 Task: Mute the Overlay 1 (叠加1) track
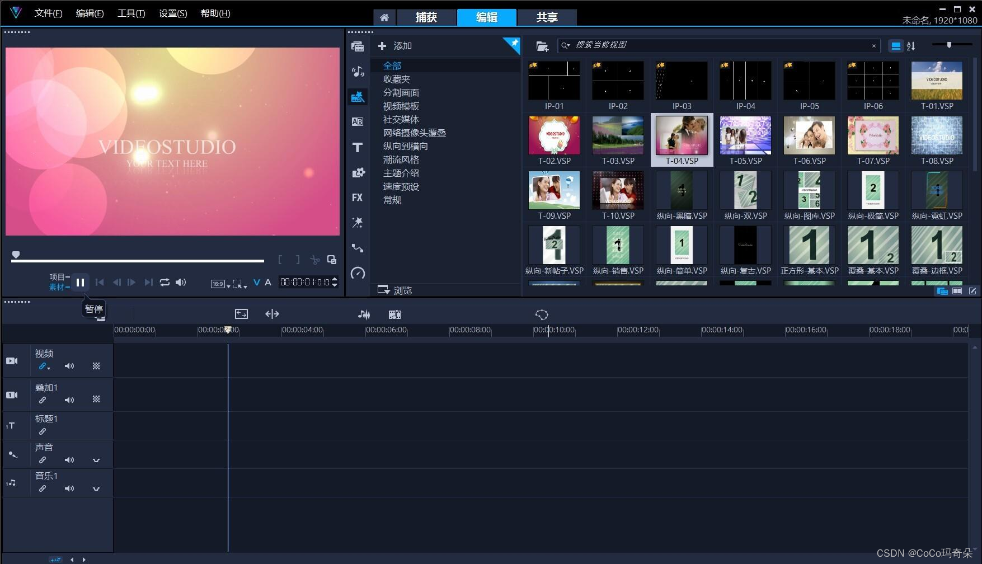click(69, 400)
